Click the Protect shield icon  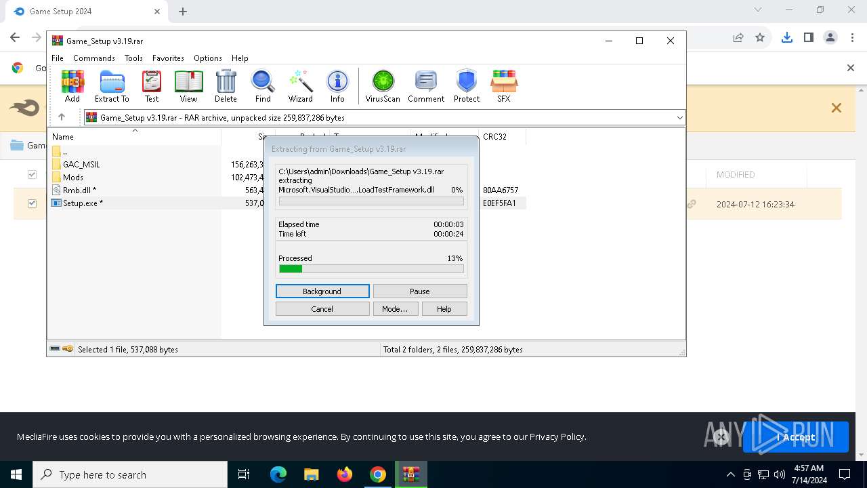click(467, 86)
